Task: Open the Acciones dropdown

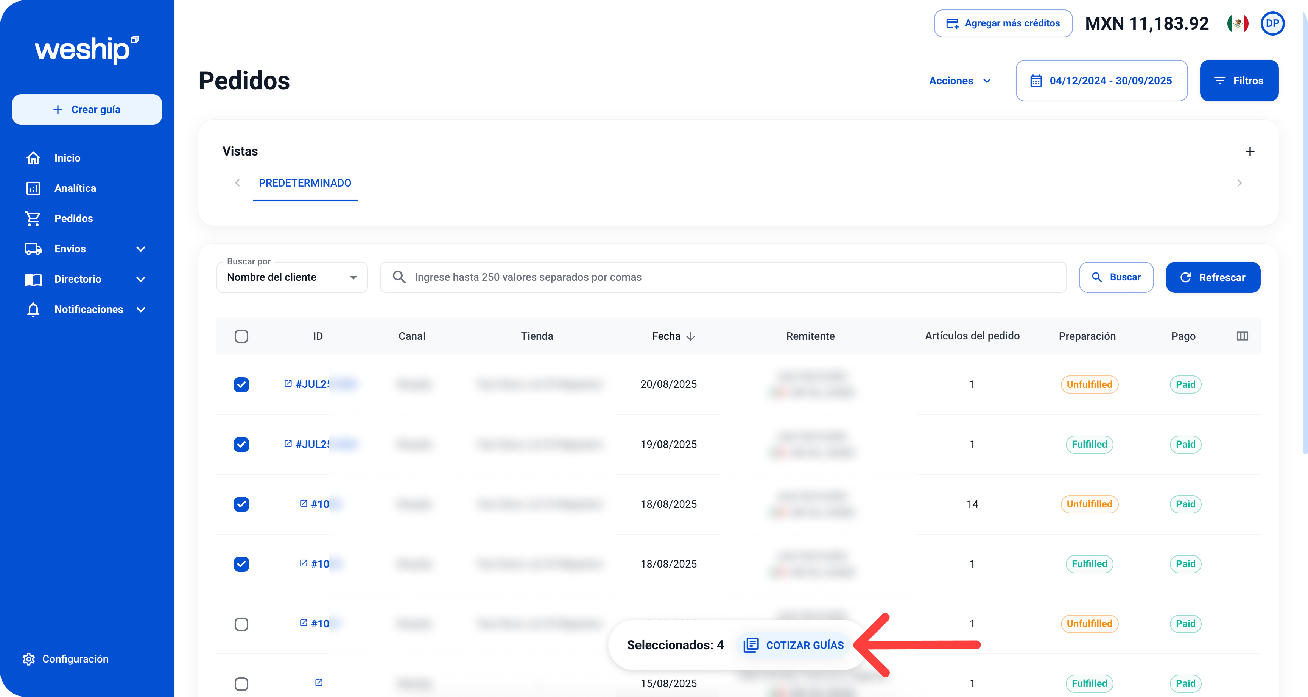Action: [x=960, y=81]
